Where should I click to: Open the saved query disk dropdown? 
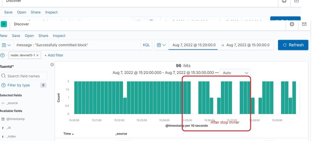[x=6, y=45]
